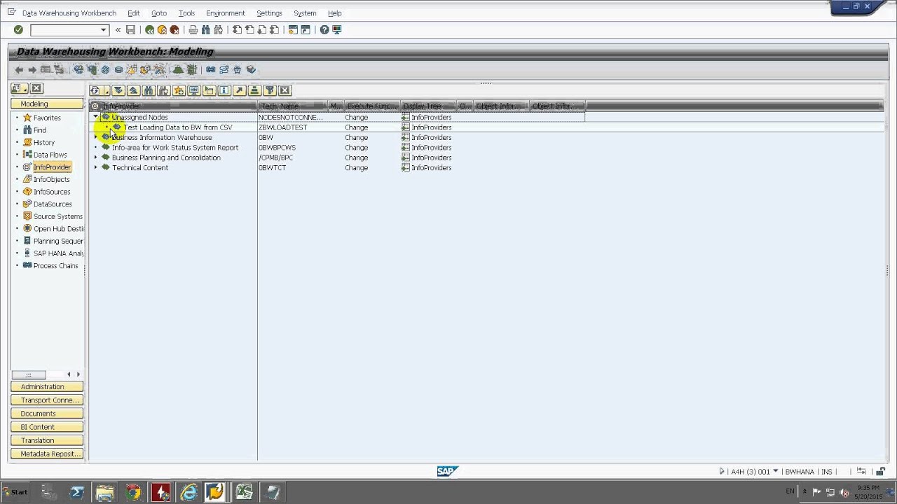The height and width of the screenshot is (504, 897).
Task: Open the status bar system info dropdown
Action: pyautogui.click(x=775, y=472)
